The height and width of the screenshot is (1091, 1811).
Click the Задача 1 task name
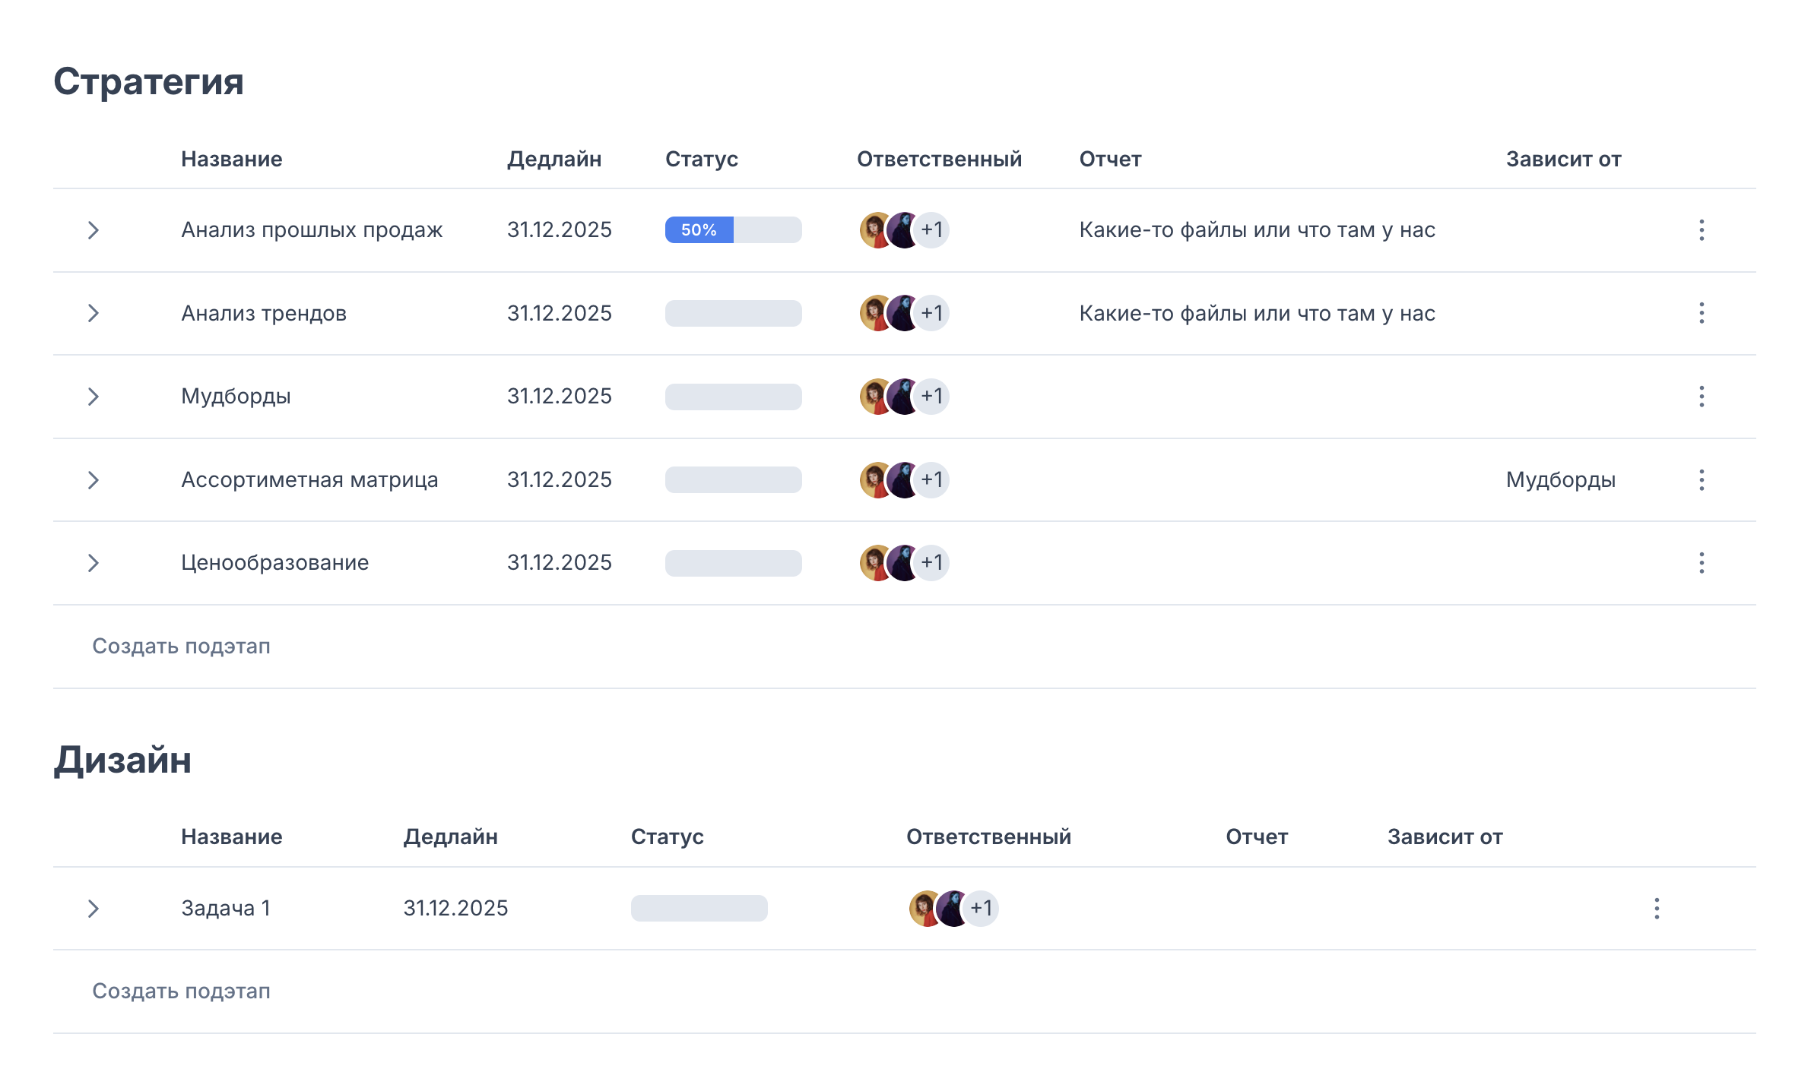coord(226,909)
